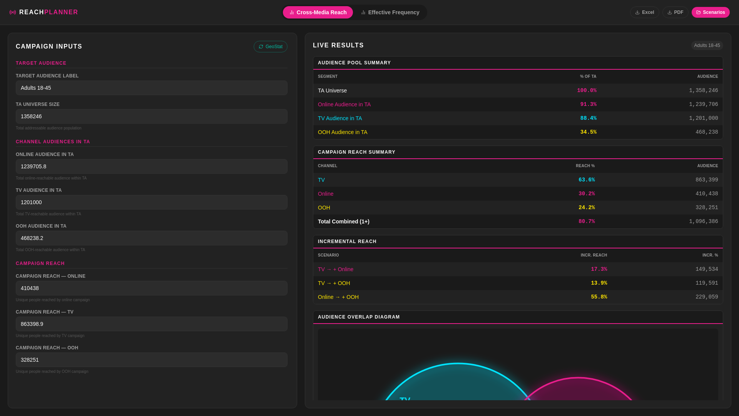Click the Audience Overlap Diagram header
This screenshot has width=739, height=416.
point(359,317)
